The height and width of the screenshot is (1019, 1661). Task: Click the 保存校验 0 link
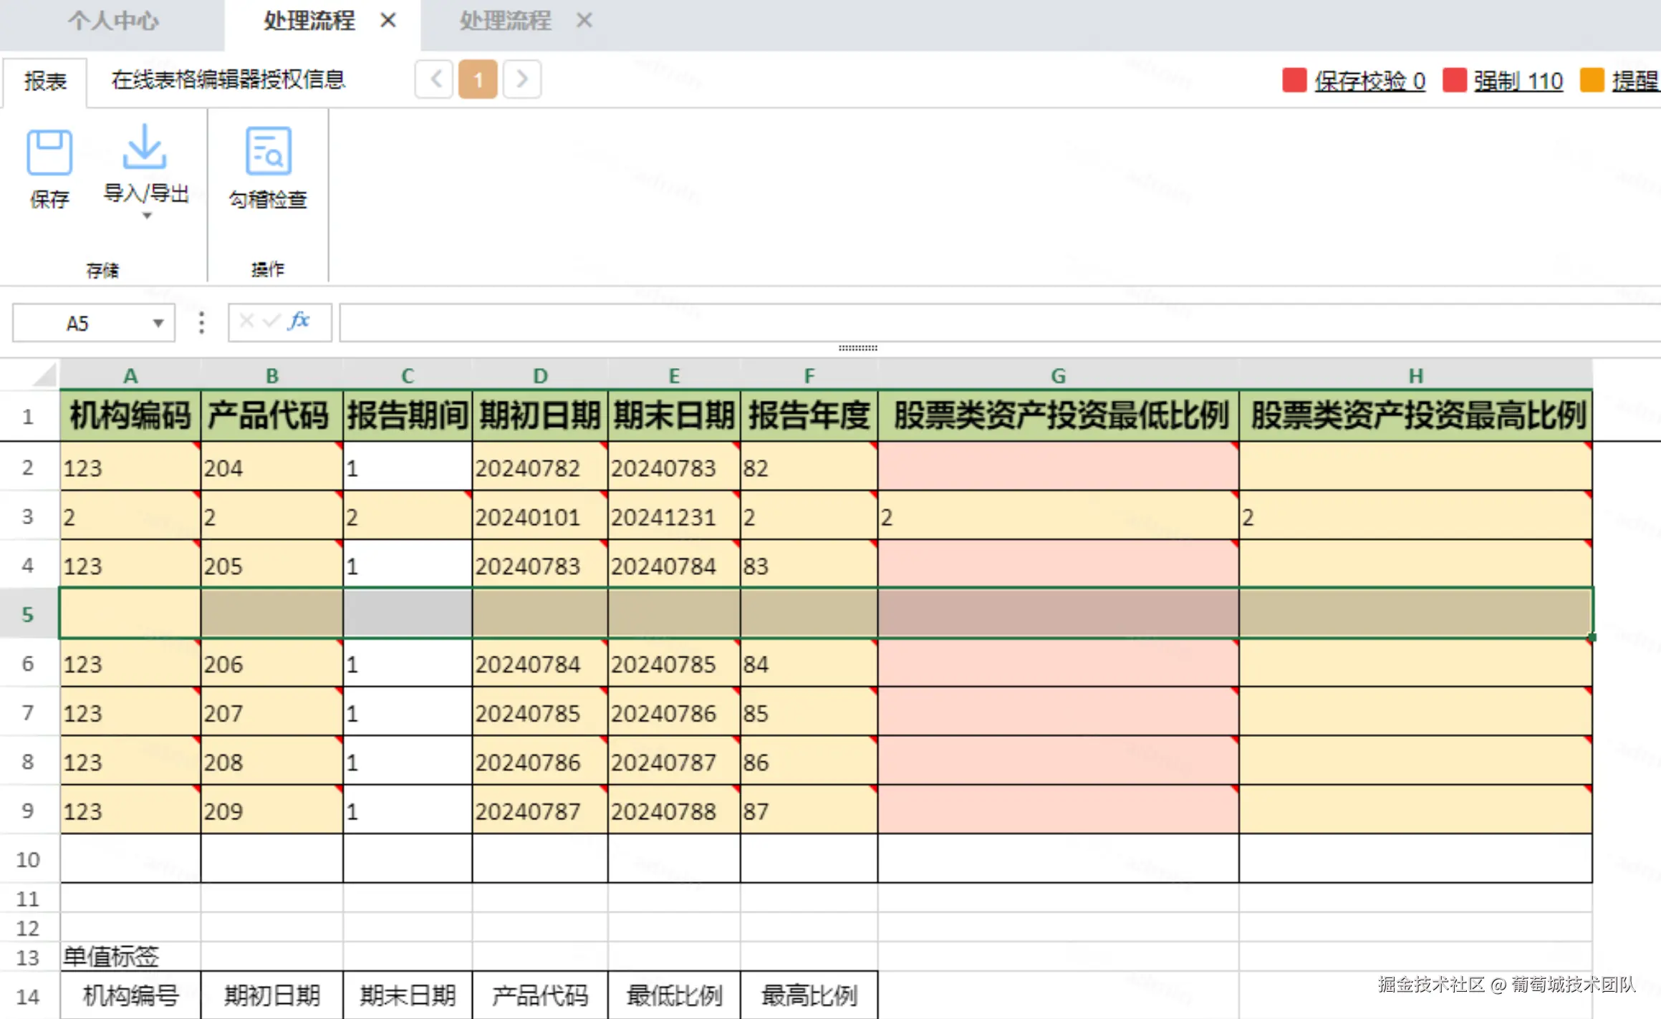[x=1369, y=81]
